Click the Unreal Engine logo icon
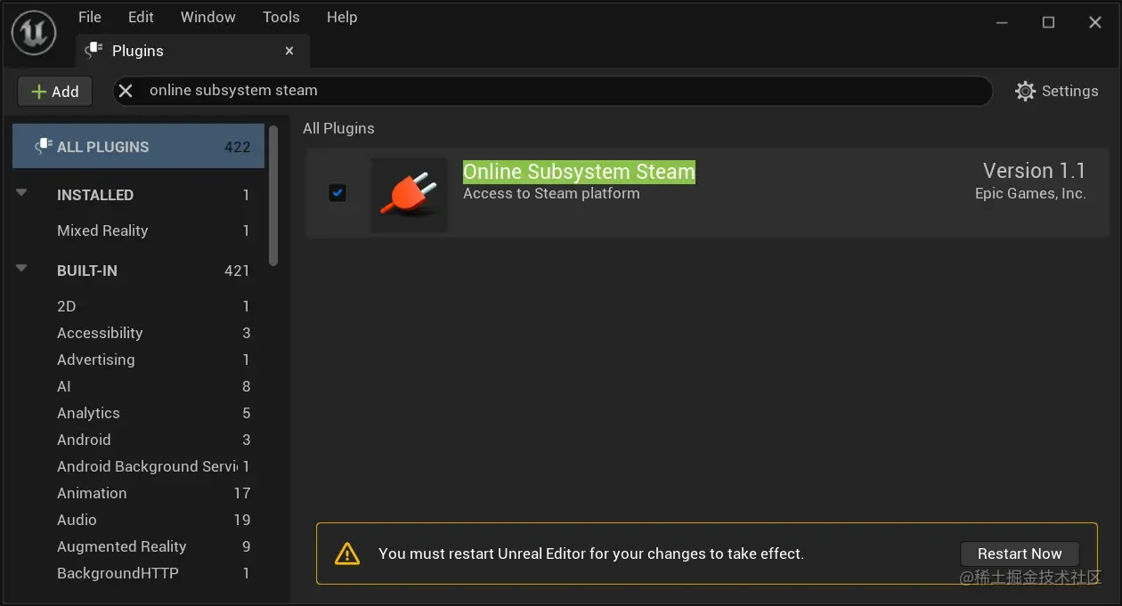The image size is (1122, 606). [34, 34]
